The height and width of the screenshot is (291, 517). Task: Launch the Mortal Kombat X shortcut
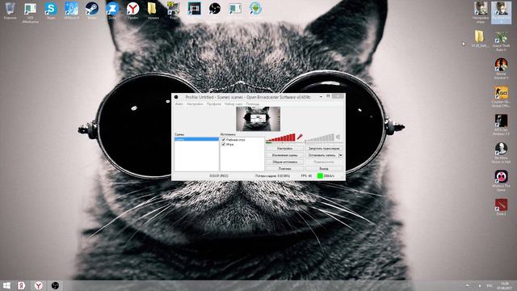click(501, 69)
